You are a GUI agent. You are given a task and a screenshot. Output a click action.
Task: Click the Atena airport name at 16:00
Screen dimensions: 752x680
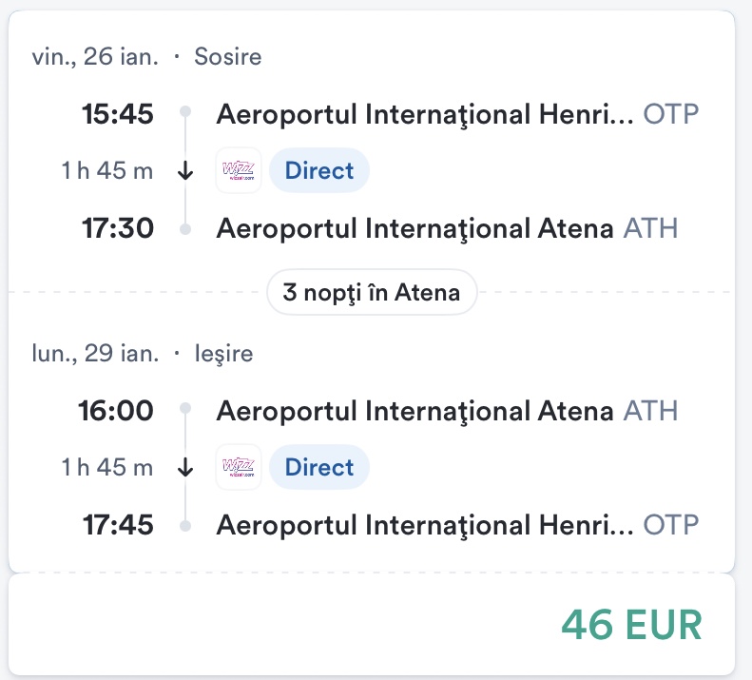point(415,410)
